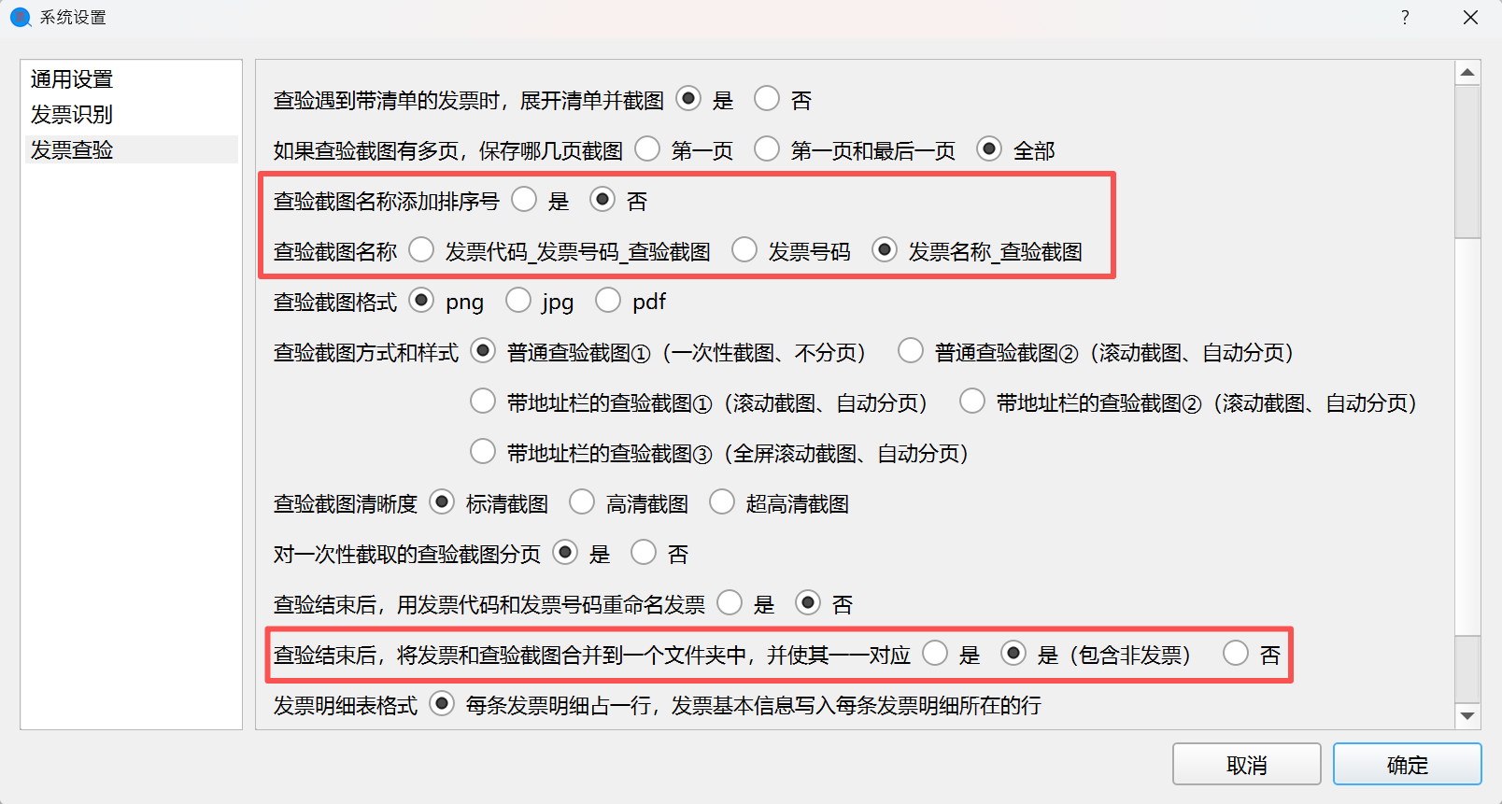The width and height of the screenshot is (1502, 804).
Task: Select 是 for 重命名发票
Action: pos(730,603)
